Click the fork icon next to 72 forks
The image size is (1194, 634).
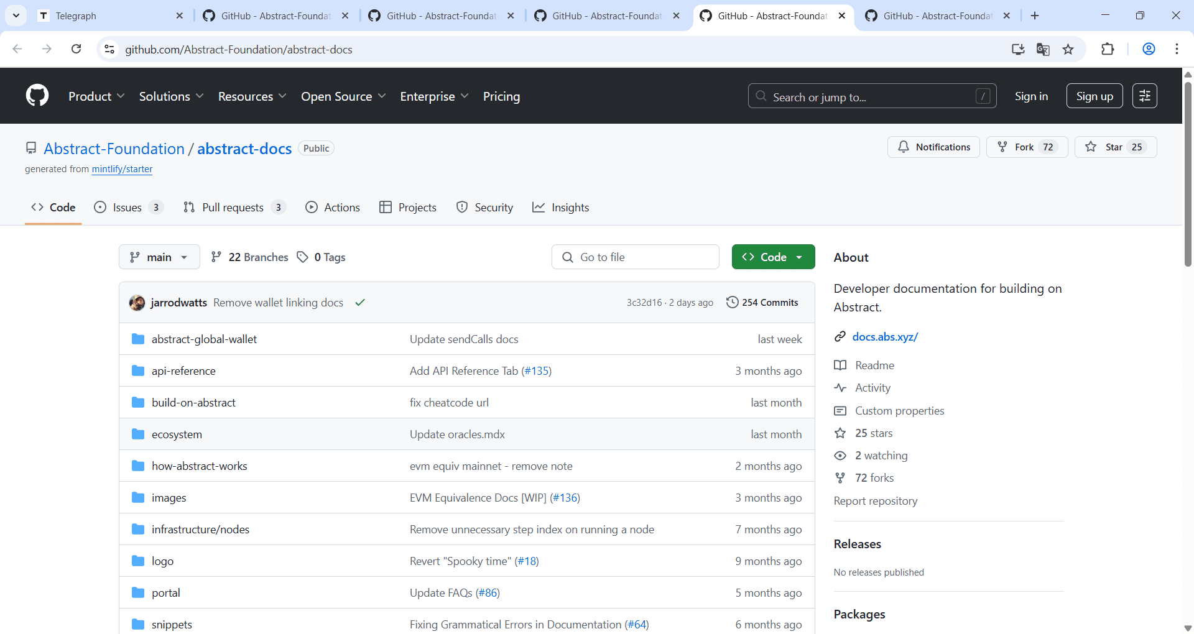(x=840, y=478)
